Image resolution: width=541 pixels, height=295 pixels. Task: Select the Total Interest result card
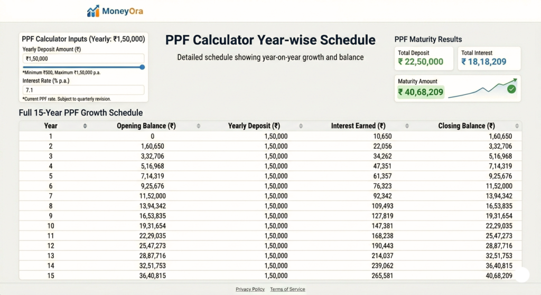point(489,58)
